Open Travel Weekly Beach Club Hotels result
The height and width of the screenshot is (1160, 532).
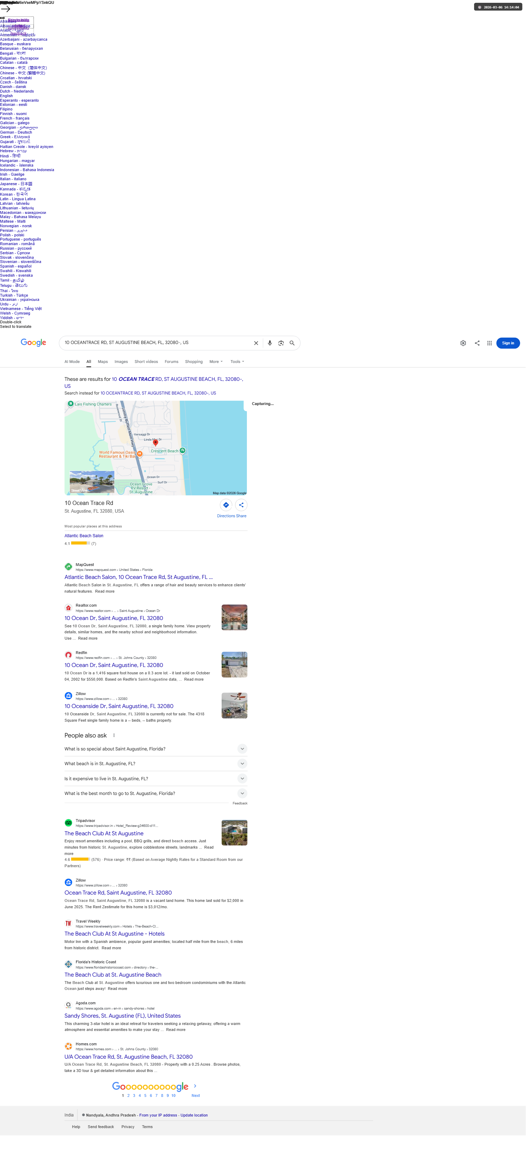click(114, 934)
